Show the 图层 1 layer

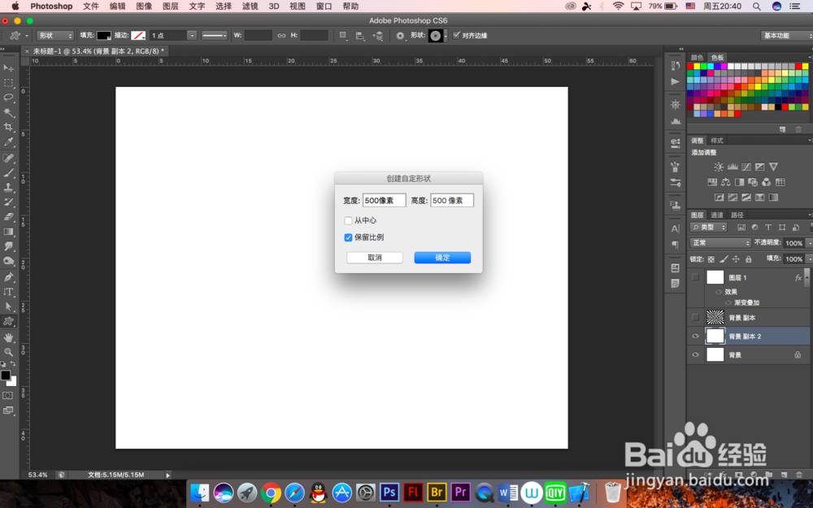click(x=695, y=277)
